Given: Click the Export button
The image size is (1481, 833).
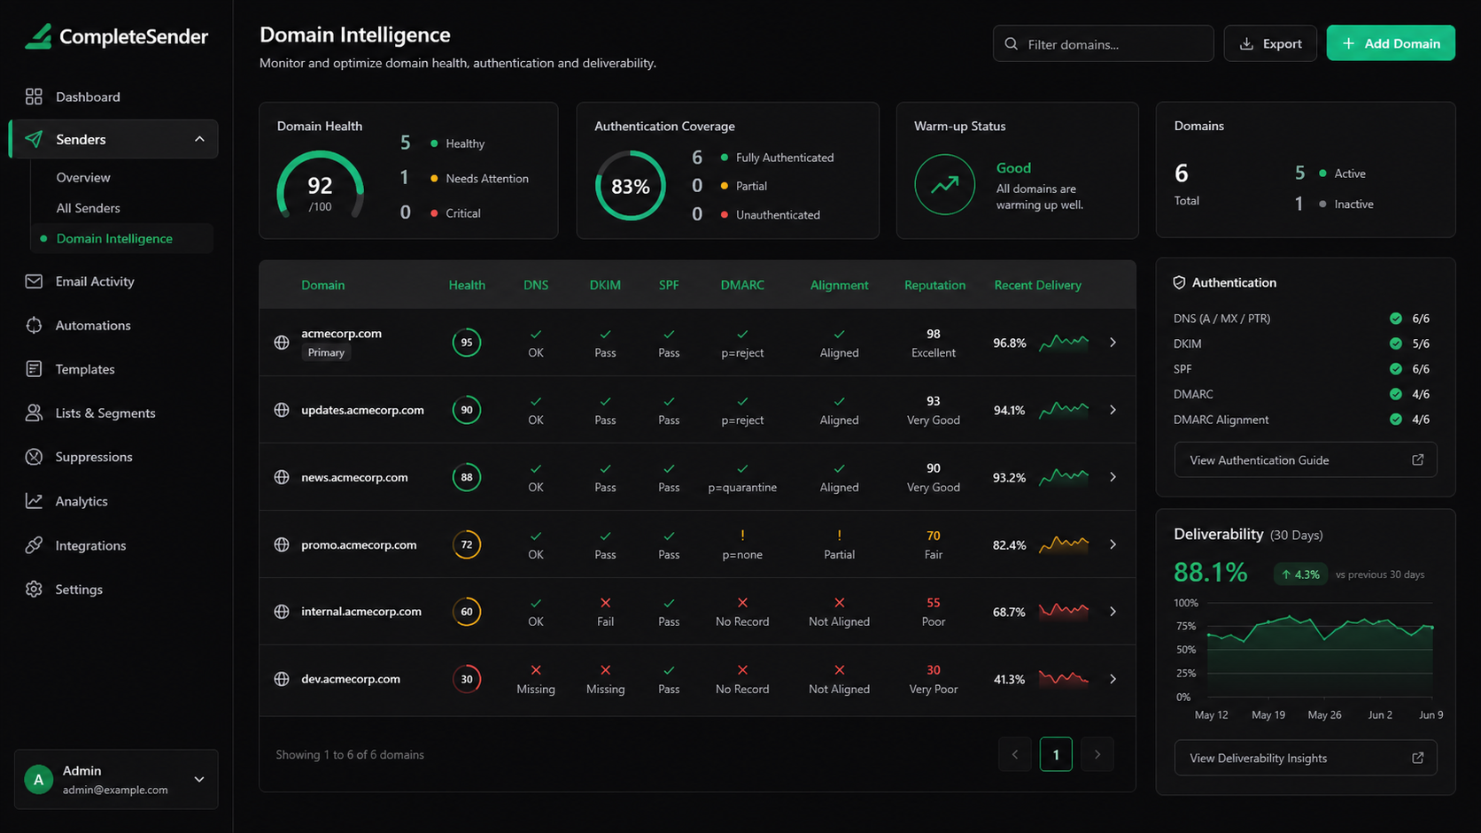Looking at the screenshot, I should point(1270,43).
